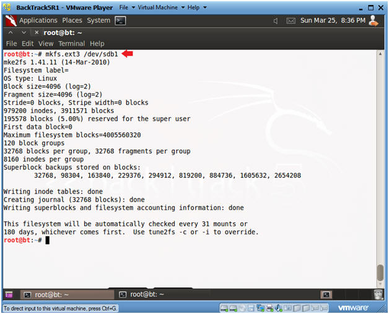Viewport: 389px width, 314px height.
Task: Open the terminal File menu
Action: tap(11, 44)
